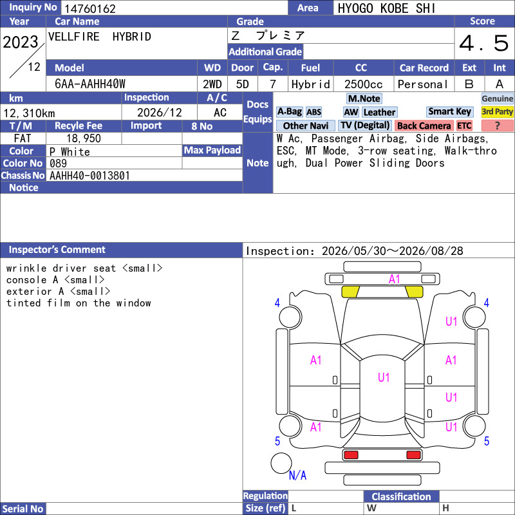Screen dimensions: 515x515
Task: Click inspection date 2026/12
Action: 159,113
